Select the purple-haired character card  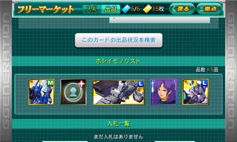164,92
